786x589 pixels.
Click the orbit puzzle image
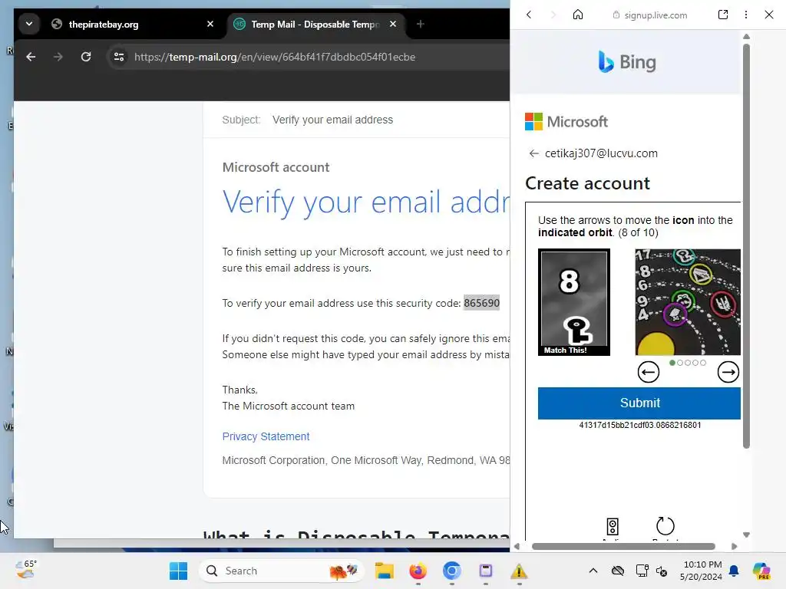tap(687, 302)
